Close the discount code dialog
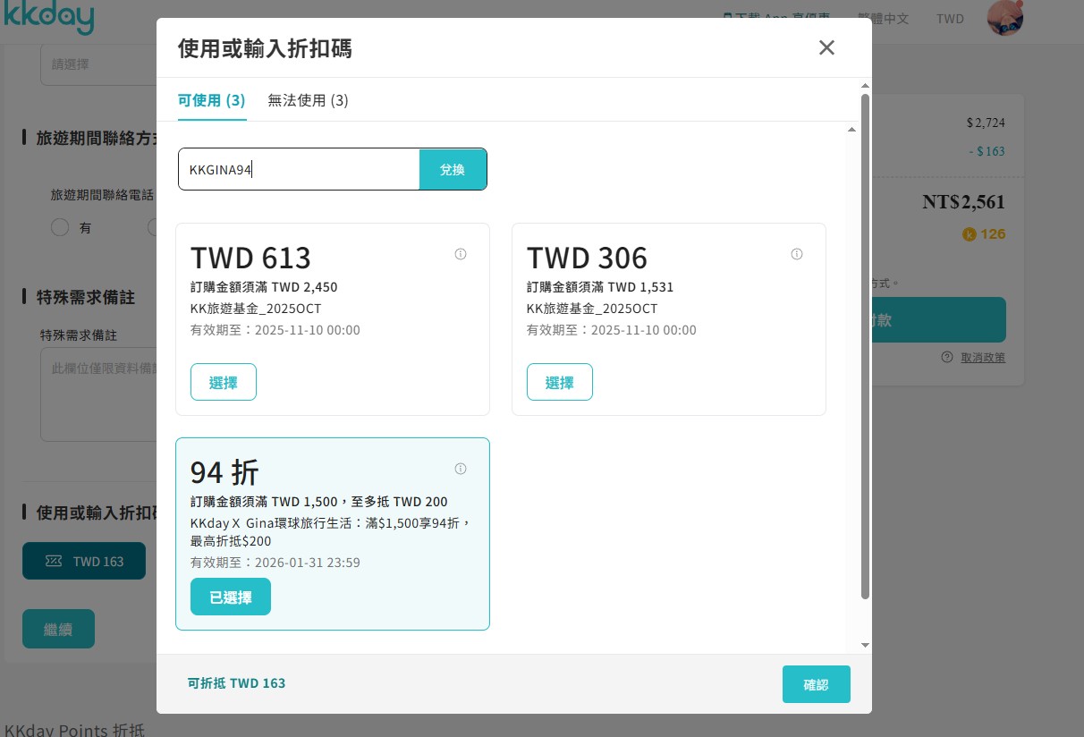 pos(826,47)
